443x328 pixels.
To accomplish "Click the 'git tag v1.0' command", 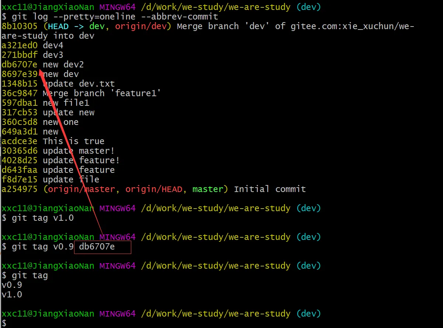I will click(42, 218).
